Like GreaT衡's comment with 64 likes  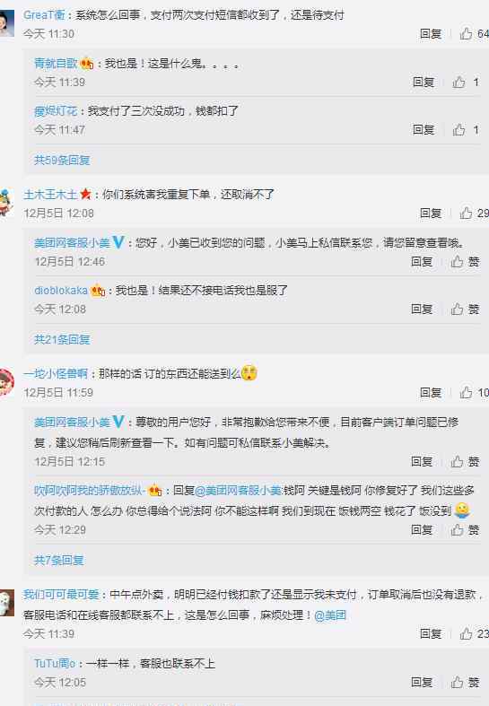(474, 34)
